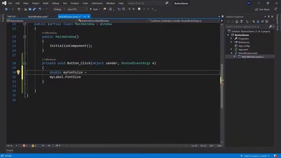Collapse the Button_Click method outline

coord(25,63)
